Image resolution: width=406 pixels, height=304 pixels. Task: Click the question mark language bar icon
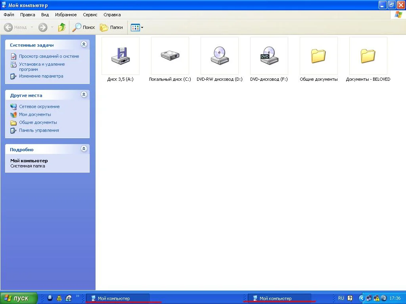pyautogui.click(x=350, y=298)
